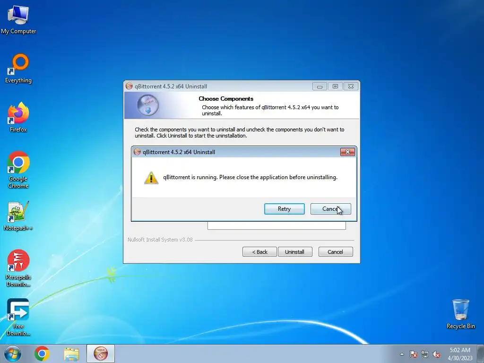Viewport: 484px width, 363px height.
Task: Open the network status tray icon
Action: 425,354
